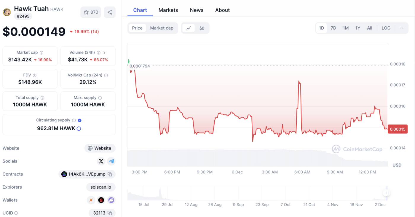The width and height of the screenshot is (415, 217).
Task: Open the Volume (24h) chevron arrow
Action: point(104,53)
